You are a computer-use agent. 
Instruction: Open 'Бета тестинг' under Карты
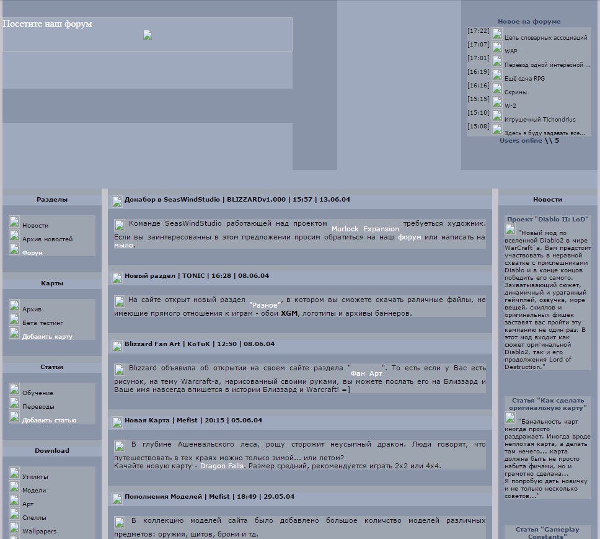43,323
